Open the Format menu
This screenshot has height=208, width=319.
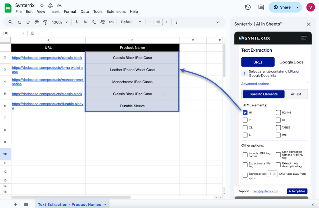(70, 12)
